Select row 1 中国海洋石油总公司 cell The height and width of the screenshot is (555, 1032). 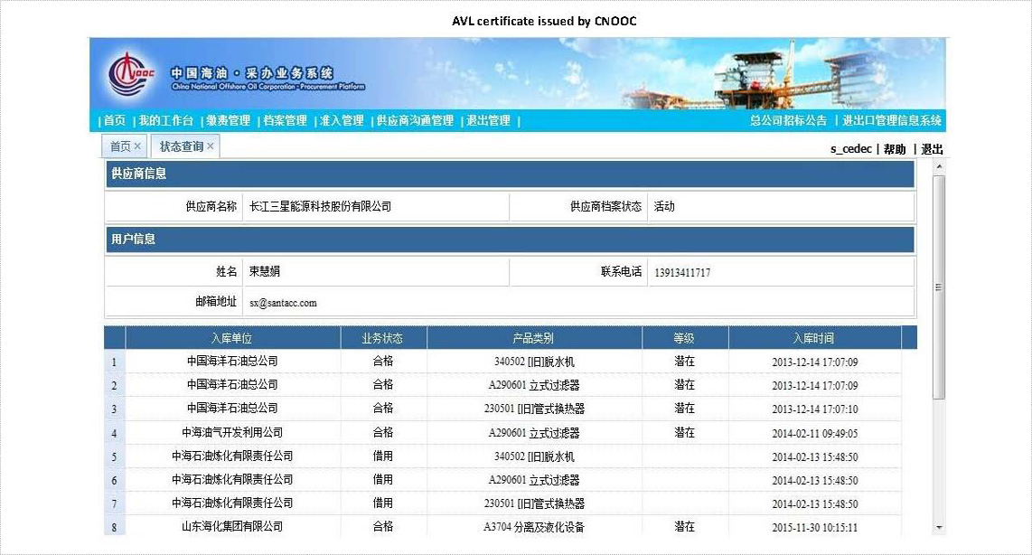click(232, 361)
